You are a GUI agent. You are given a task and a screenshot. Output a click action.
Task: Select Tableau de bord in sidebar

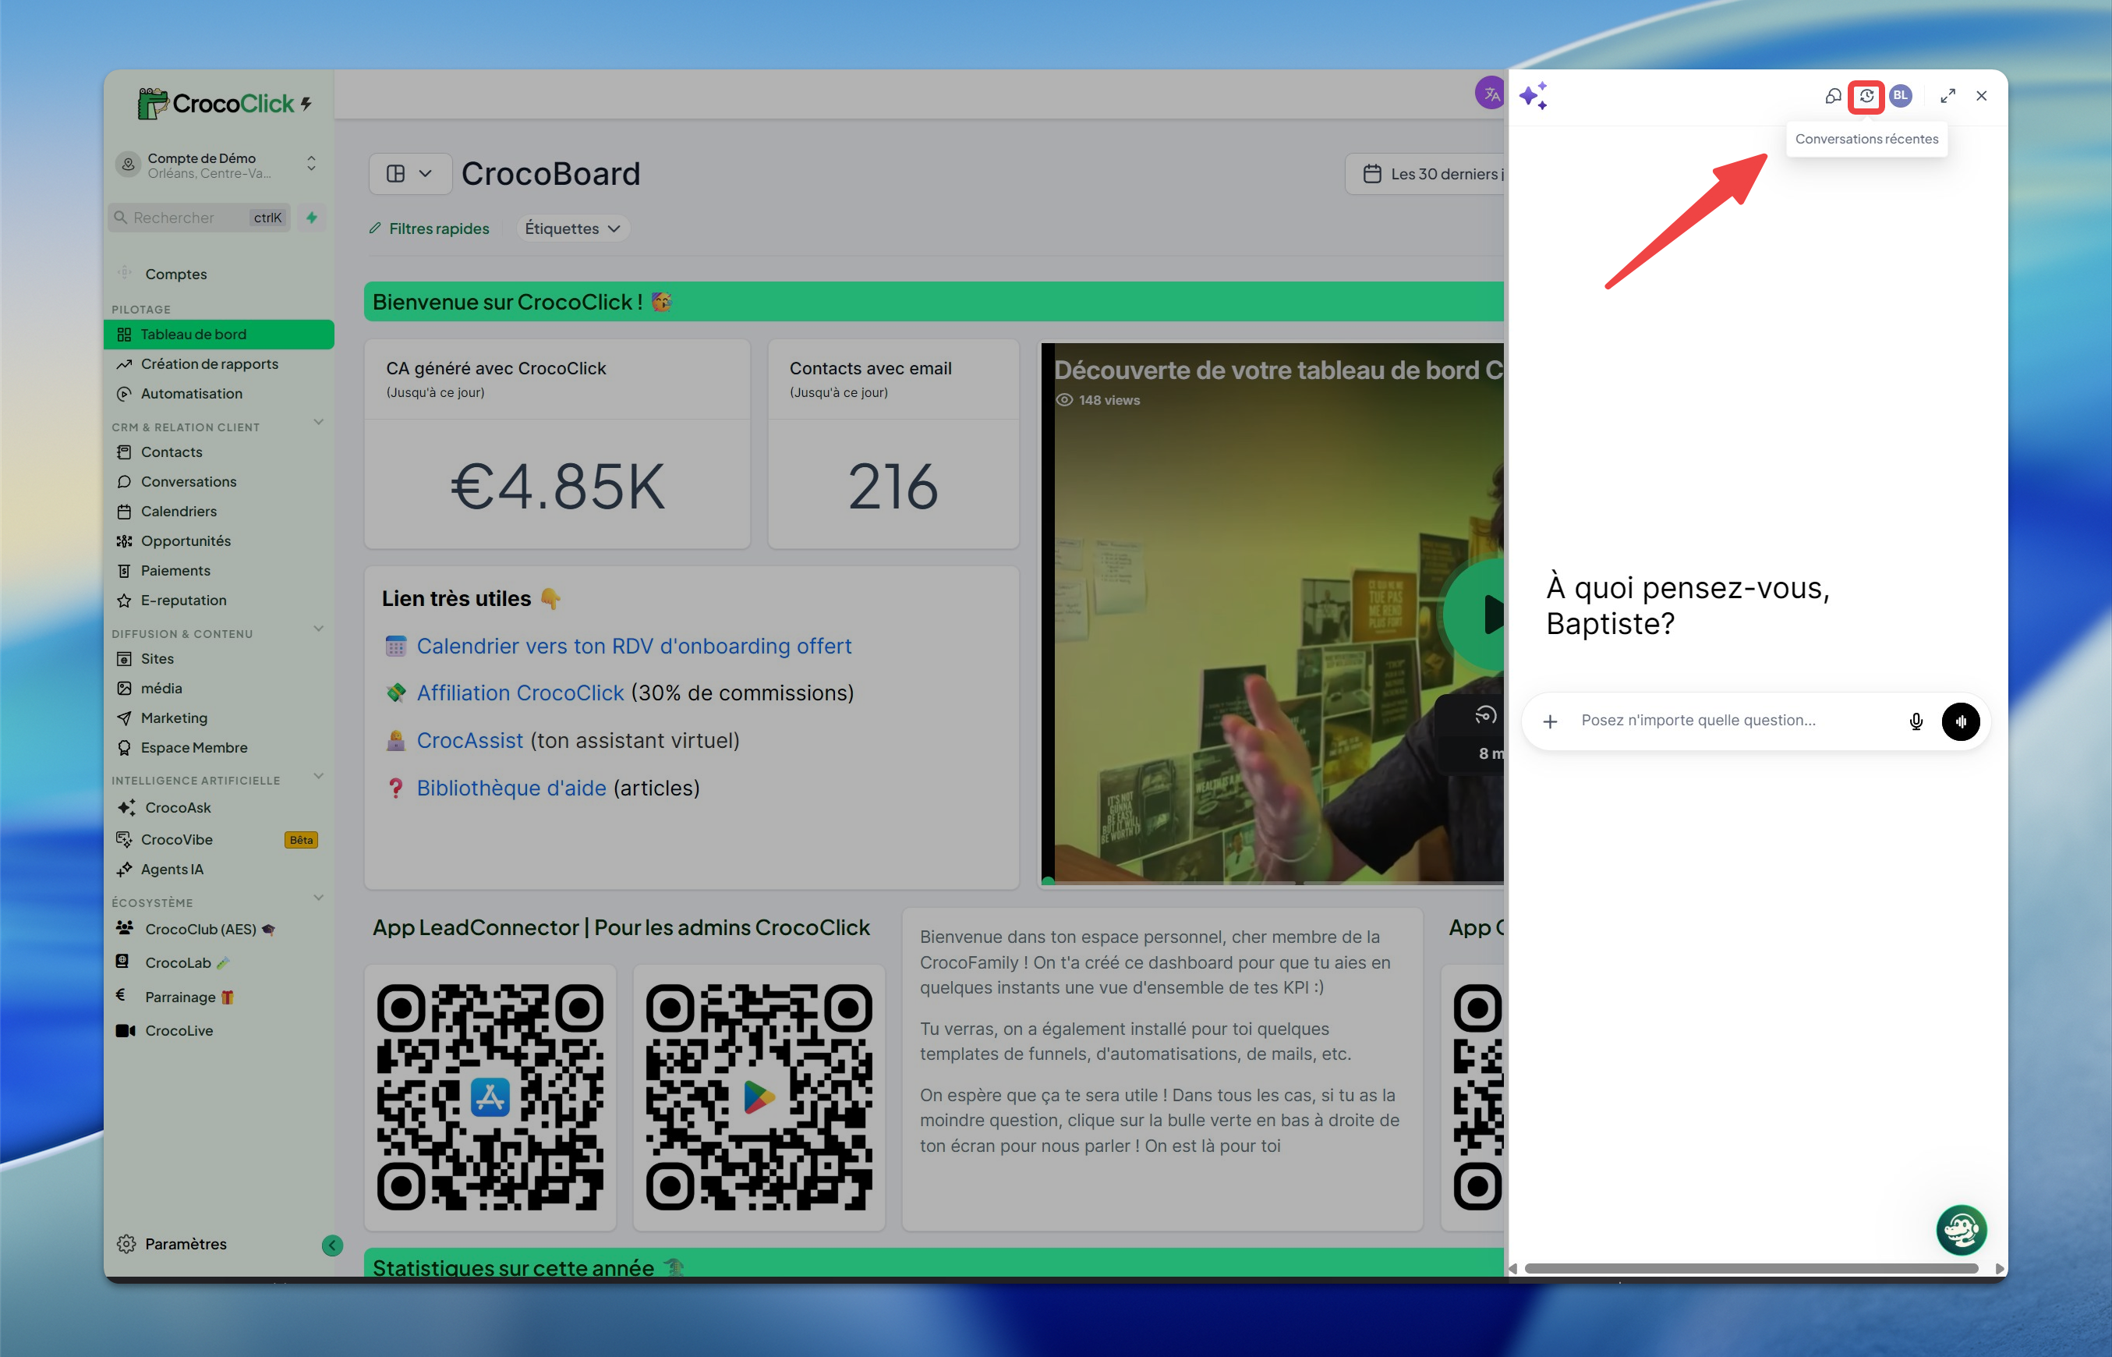[219, 335]
